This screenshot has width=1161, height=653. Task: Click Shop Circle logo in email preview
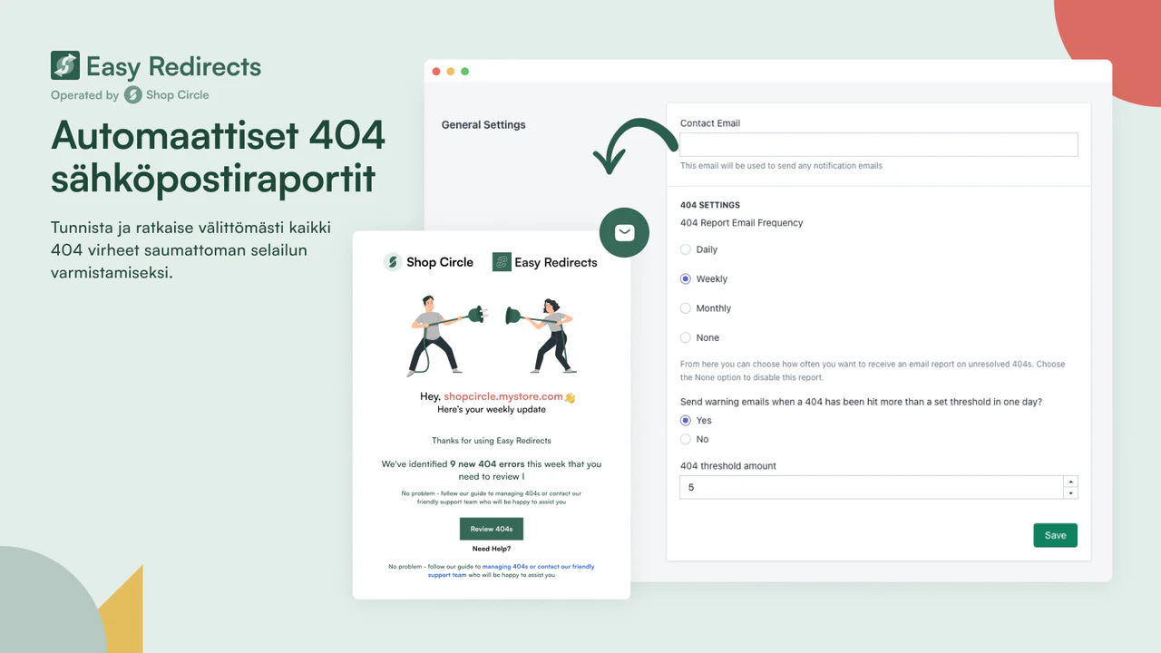[429, 262]
